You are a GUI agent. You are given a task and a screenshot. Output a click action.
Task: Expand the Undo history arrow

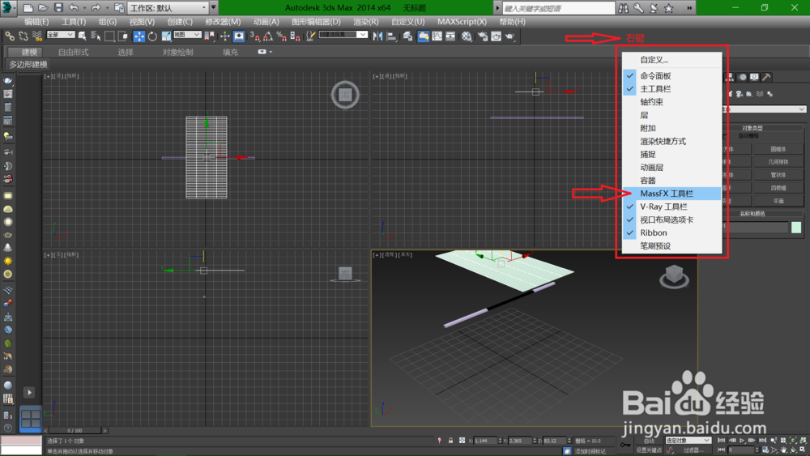click(x=84, y=8)
